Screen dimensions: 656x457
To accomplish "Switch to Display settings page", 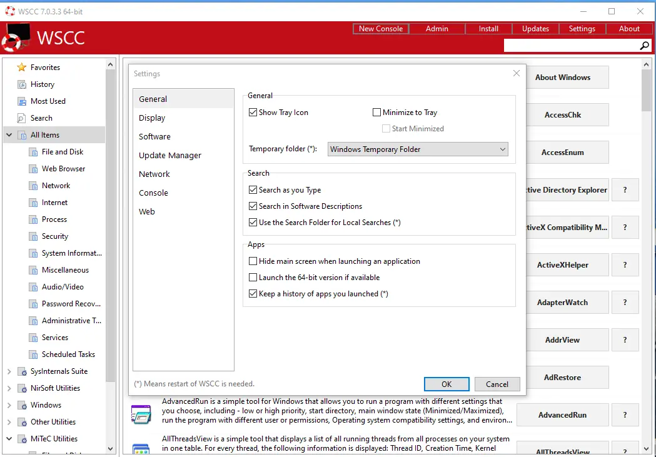I will [x=183, y=118].
